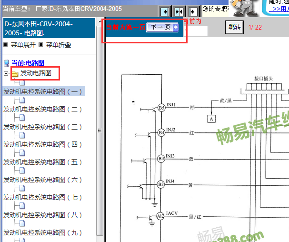
Task: Click the page icon above 电路图（五）
Action: tap(22, 153)
